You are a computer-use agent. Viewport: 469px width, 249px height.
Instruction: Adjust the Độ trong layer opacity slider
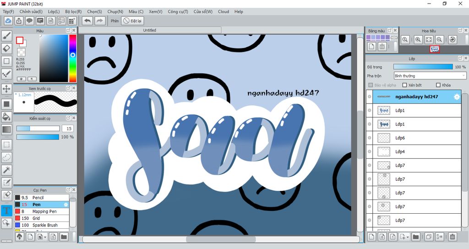[x=423, y=67]
